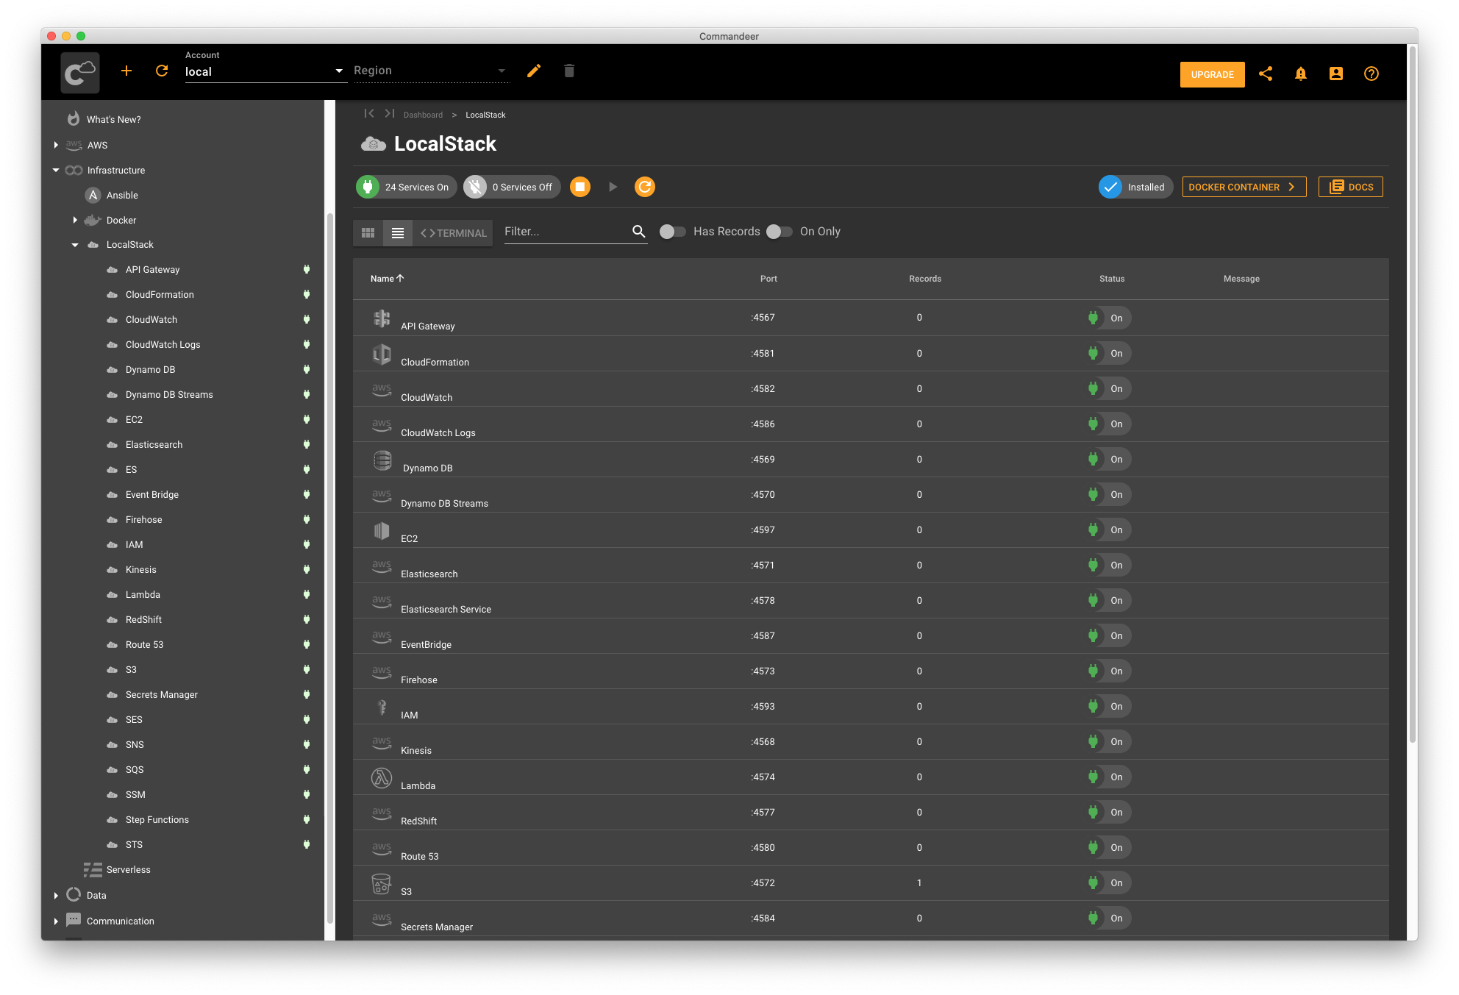Image resolution: width=1459 pixels, height=995 pixels.
Task: Toggle Firehose service On status
Action: 1108,671
